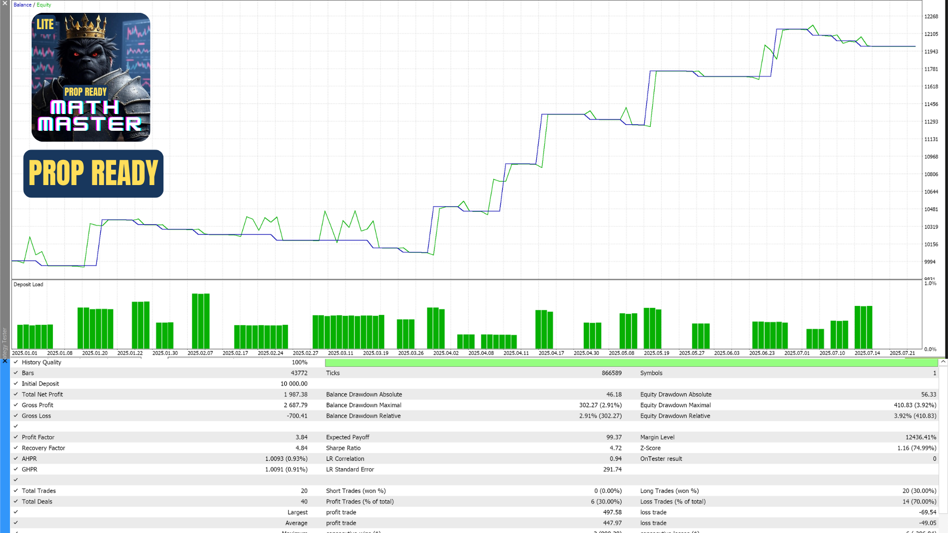Close the Strategy Tester panel
This screenshot has width=948, height=533.
click(5, 361)
